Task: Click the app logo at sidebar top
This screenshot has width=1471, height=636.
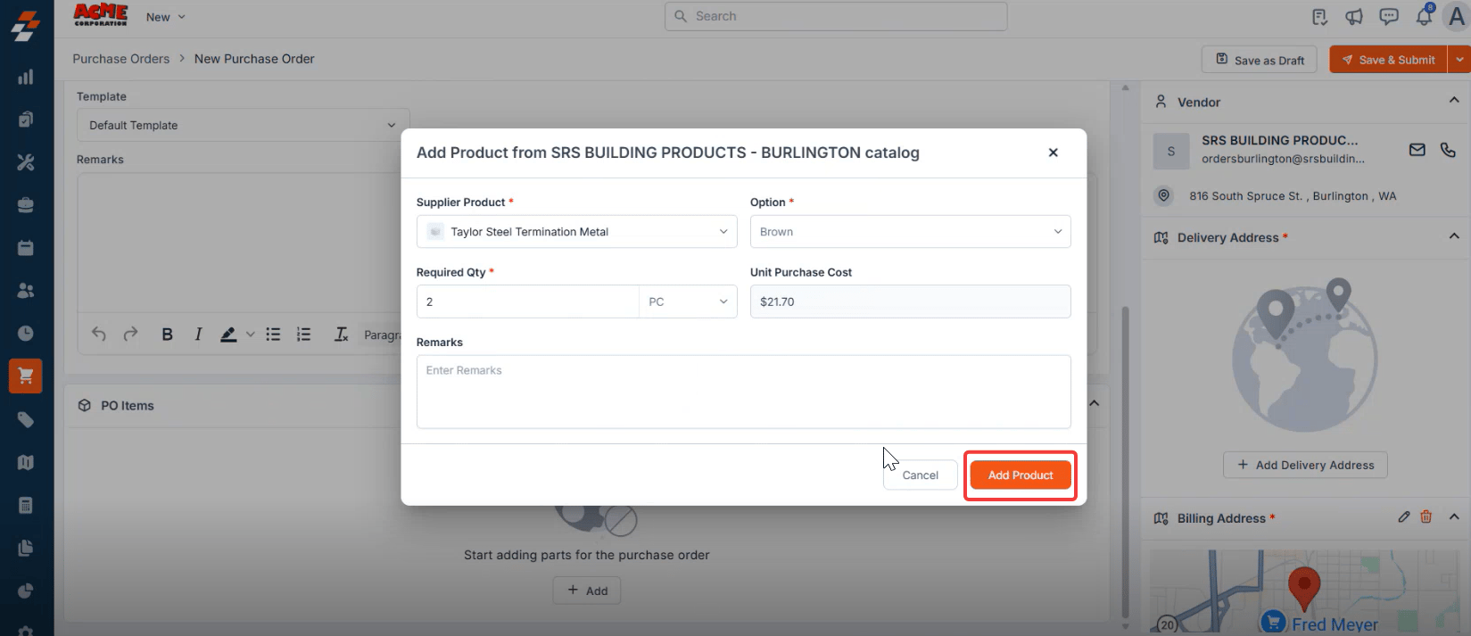Action: (26, 26)
